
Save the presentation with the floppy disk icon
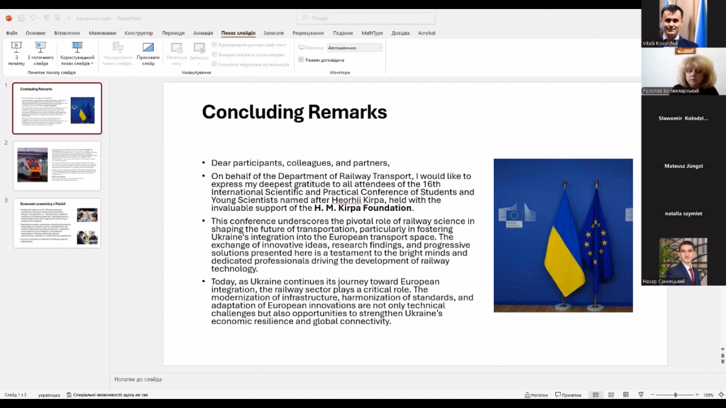point(22,18)
